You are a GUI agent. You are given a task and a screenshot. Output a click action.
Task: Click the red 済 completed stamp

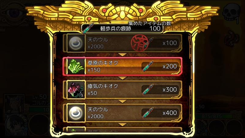point(138,43)
